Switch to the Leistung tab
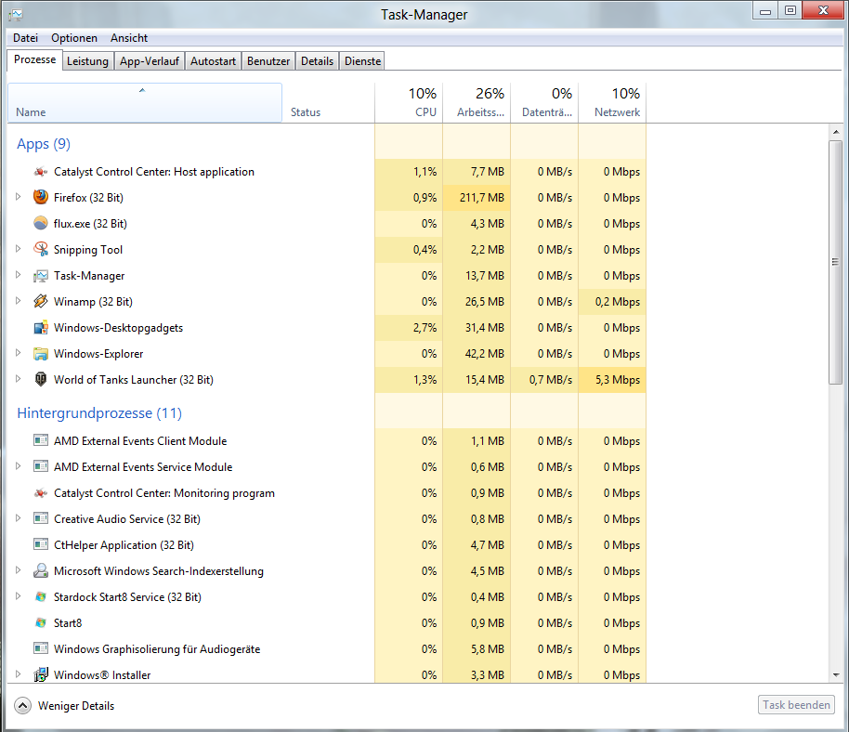 (87, 61)
